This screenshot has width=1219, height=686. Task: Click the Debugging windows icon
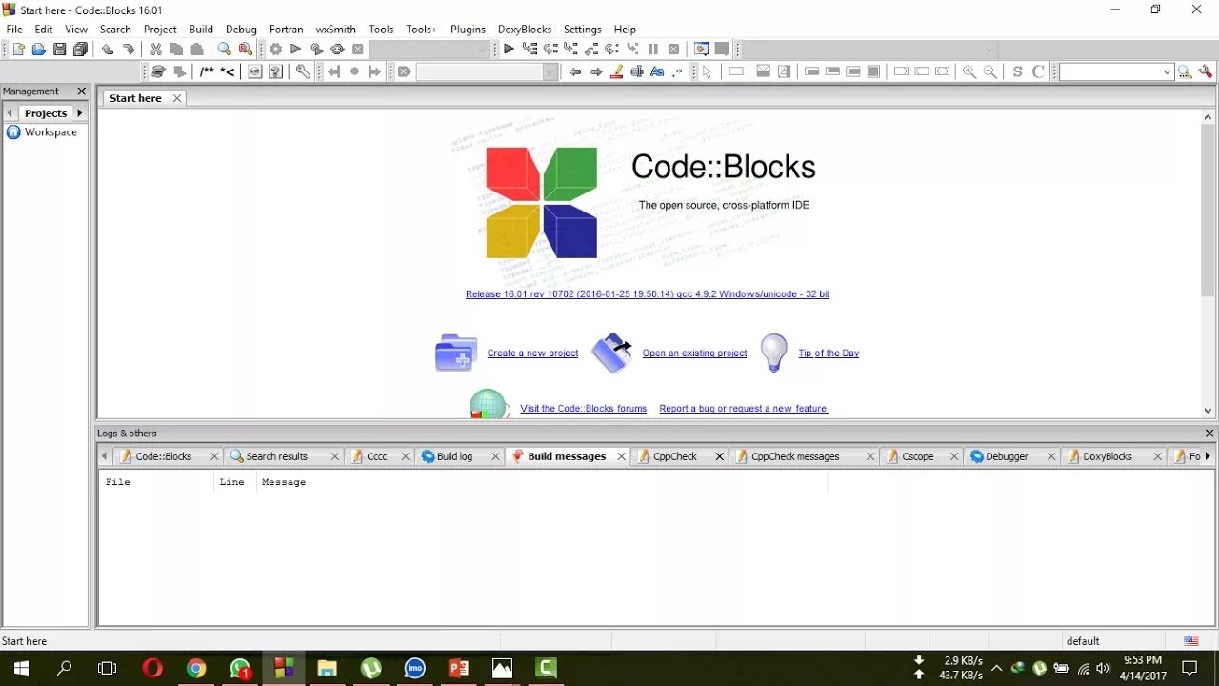click(702, 50)
